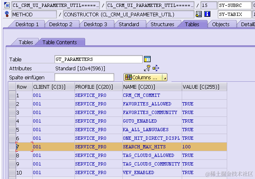Click the METHOD type field
The height and width of the screenshot is (179, 255).
(x=34, y=14)
